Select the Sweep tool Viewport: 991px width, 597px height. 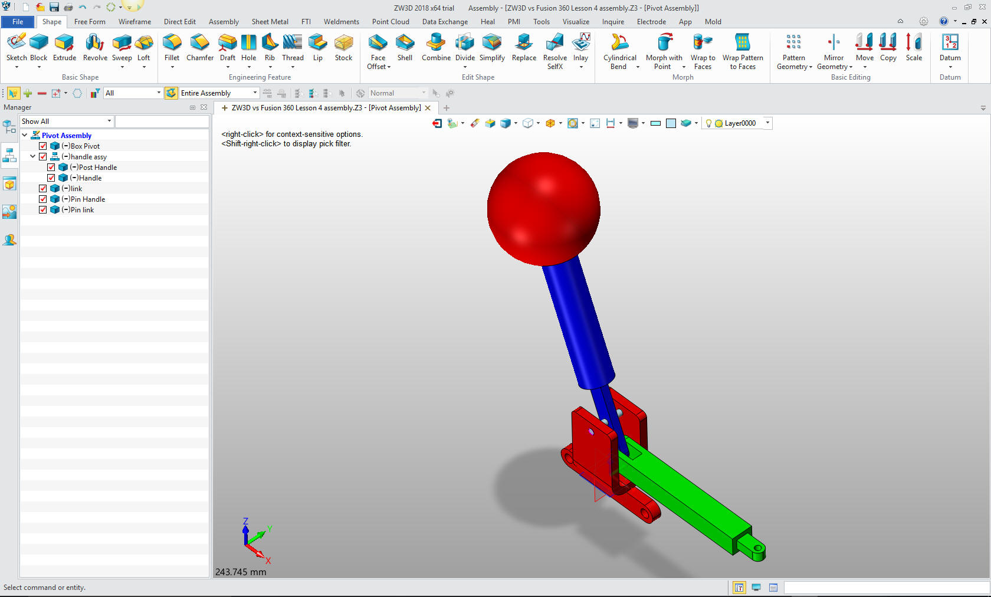point(122,47)
